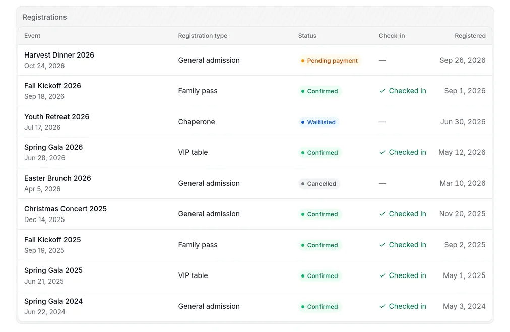Image resolution: width=510 pixels, height=332 pixels.
Task: Click Confirmed badge for Spring Gala 2025
Action: point(320,275)
